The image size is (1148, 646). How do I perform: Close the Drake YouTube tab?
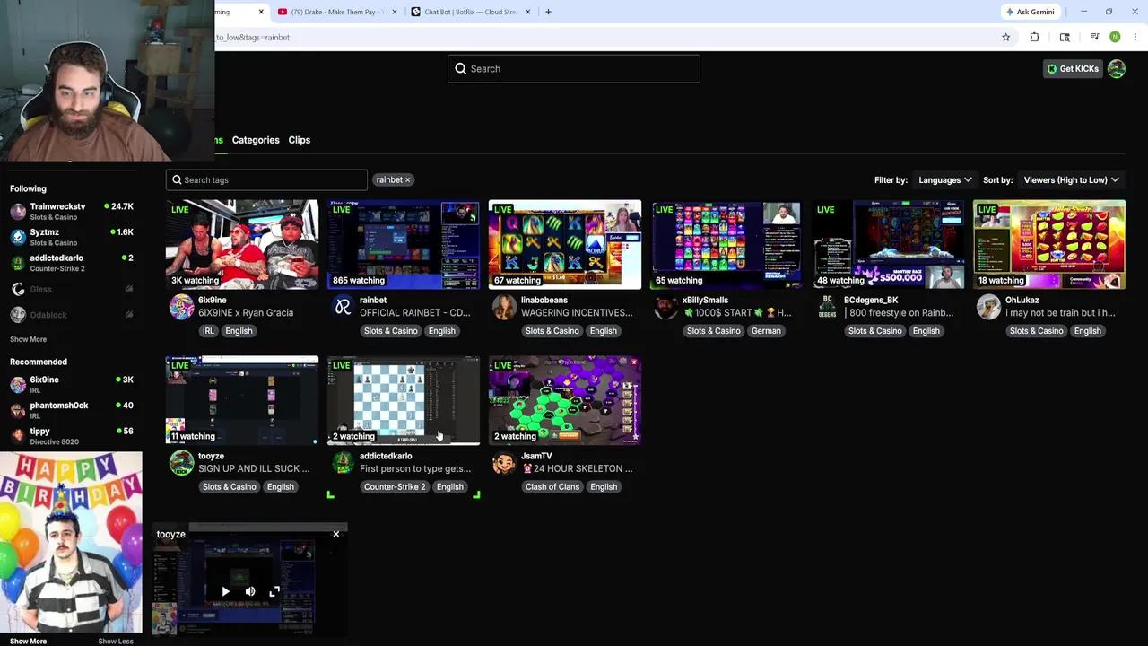394,12
